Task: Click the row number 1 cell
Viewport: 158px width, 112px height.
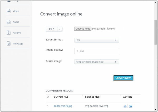Action: click(48, 106)
